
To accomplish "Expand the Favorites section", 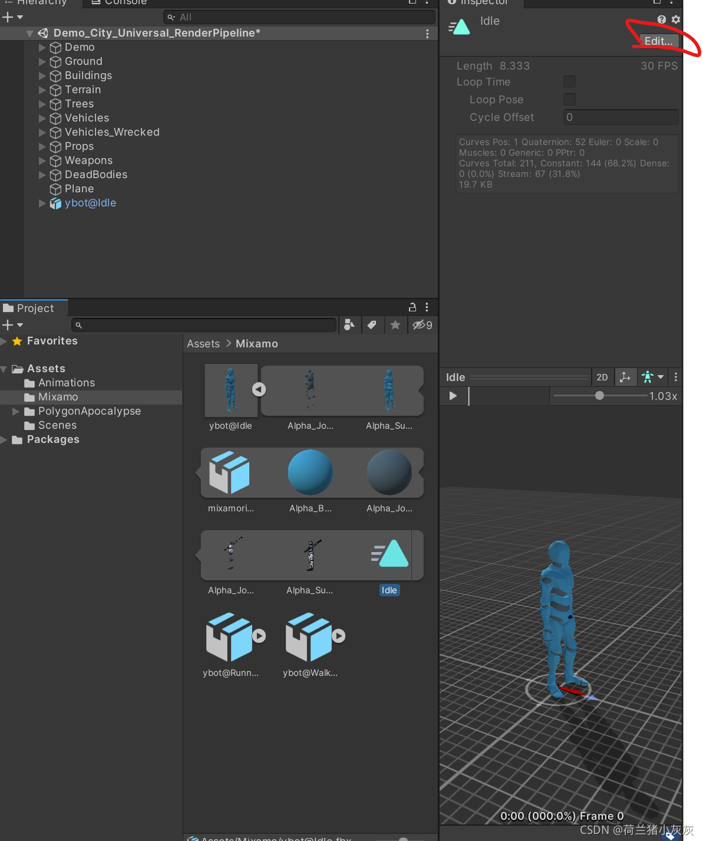I will (x=5, y=341).
